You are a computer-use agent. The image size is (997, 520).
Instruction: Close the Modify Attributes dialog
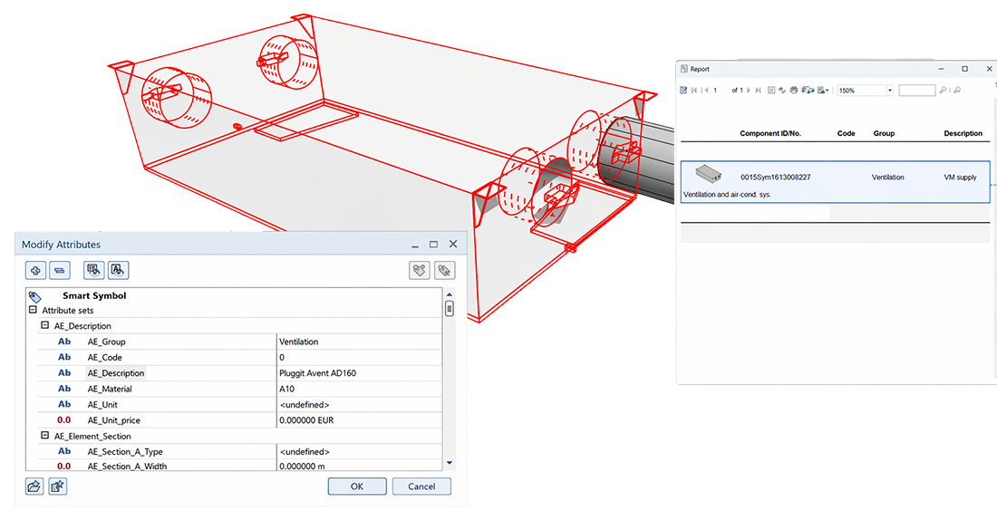(x=452, y=244)
